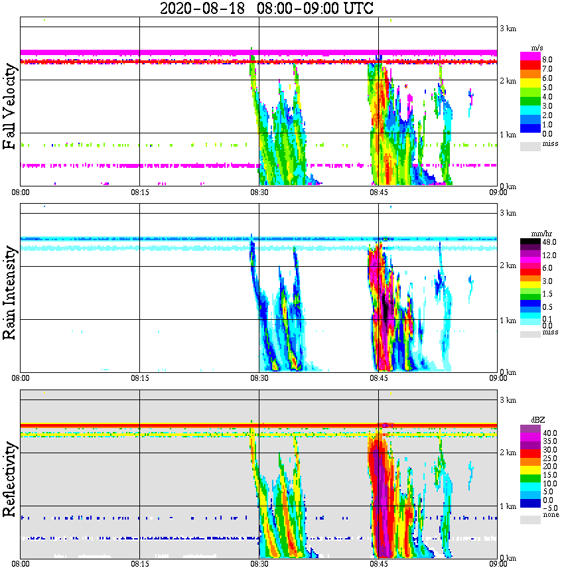This screenshot has height=576, width=564.
Task: Click the "08:45" tick under Rain Intensity panel
Action: tap(378, 378)
